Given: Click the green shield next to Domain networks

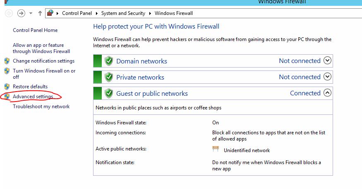Looking at the screenshot, I should click(109, 61).
